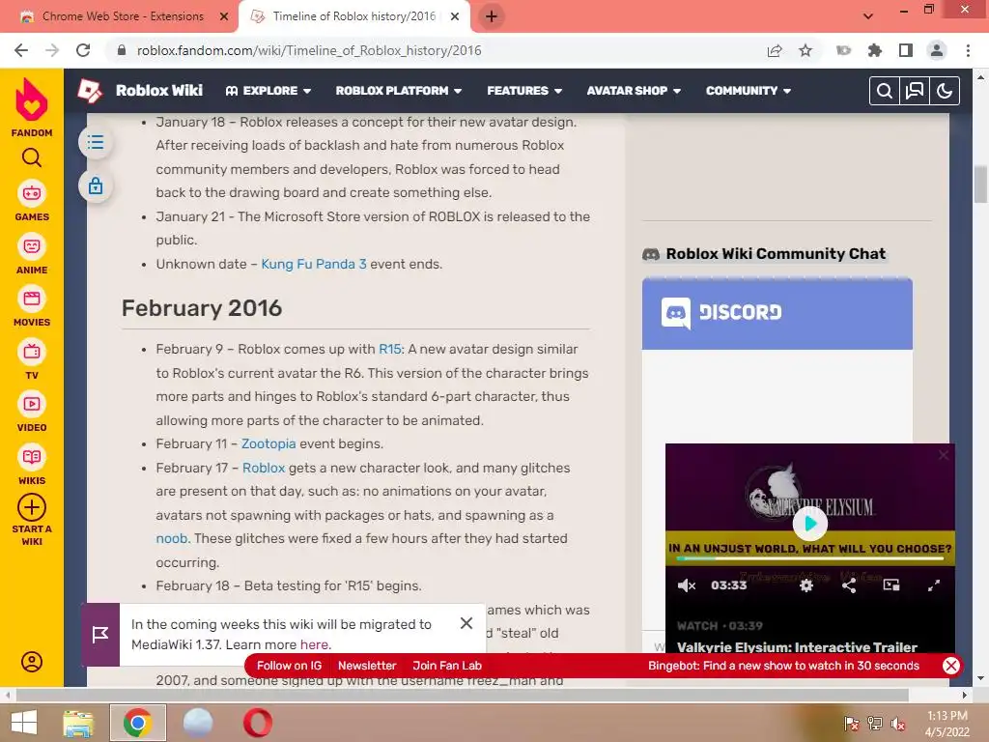Open the Chrome three-dot menu
This screenshot has width=989, height=742.
(968, 50)
